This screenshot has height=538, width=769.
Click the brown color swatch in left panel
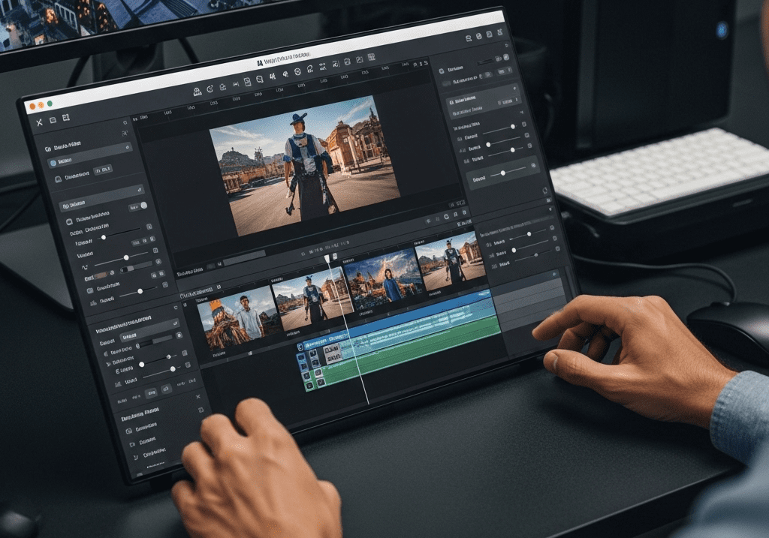(x=101, y=276)
